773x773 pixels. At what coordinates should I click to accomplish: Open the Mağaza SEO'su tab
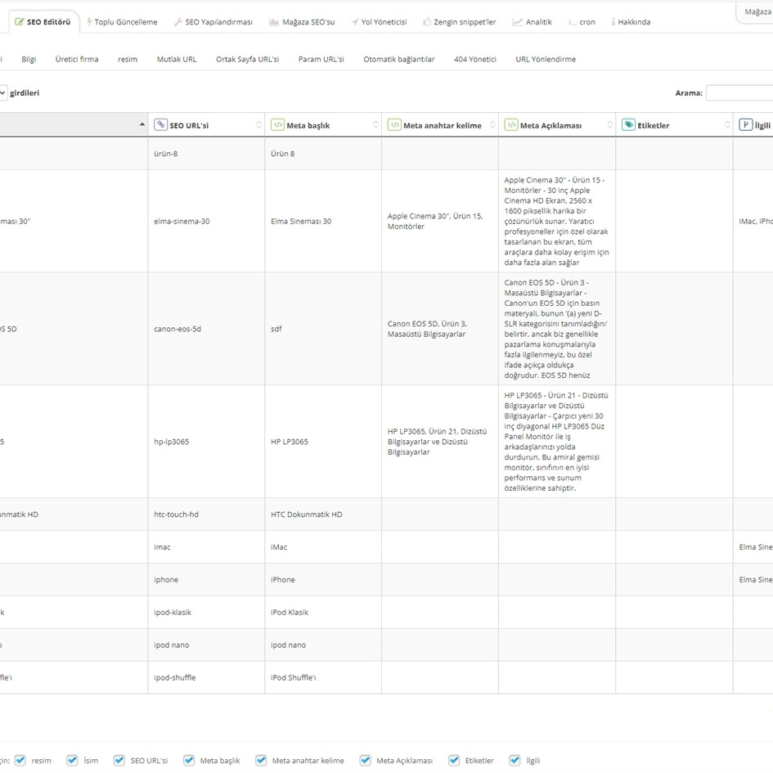pyautogui.click(x=302, y=22)
